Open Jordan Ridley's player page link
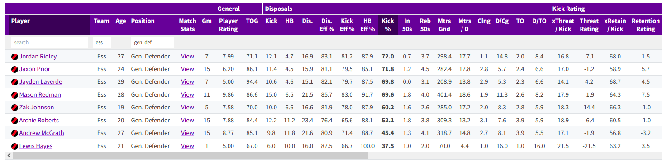Screen dimensions: 662x162 [38, 57]
